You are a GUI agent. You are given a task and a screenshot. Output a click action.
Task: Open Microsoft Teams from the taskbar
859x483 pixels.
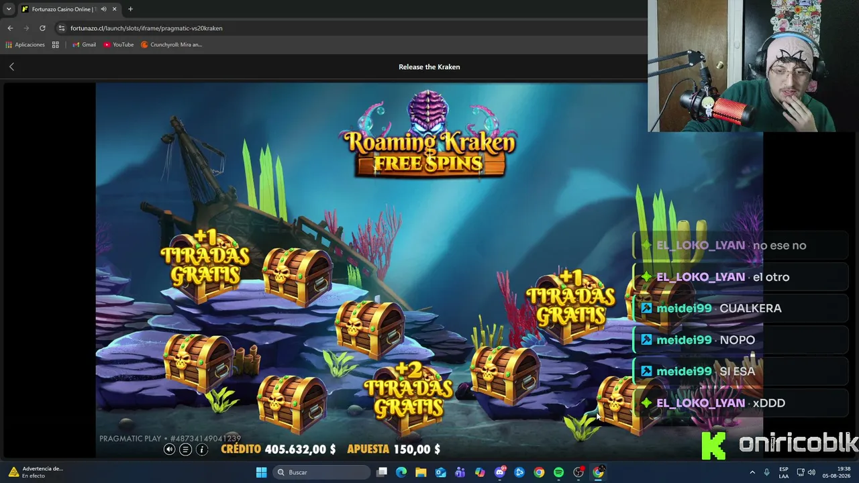pos(460,472)
